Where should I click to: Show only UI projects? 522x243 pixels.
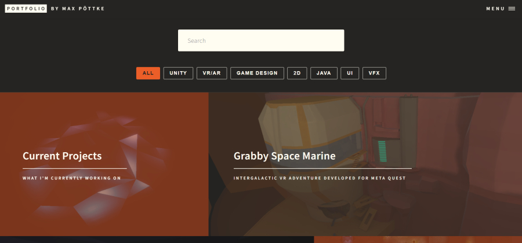pyautogui.click(x=350, y=73)
